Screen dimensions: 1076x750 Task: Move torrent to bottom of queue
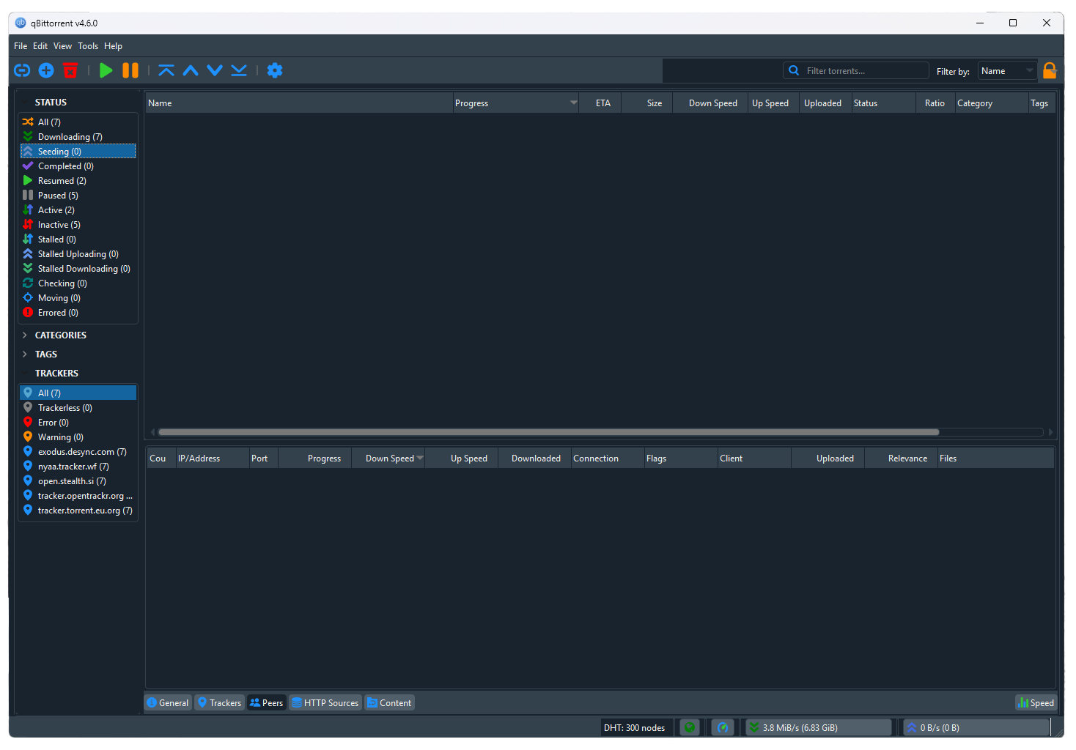pyautogui.click(x=239, y=70)
